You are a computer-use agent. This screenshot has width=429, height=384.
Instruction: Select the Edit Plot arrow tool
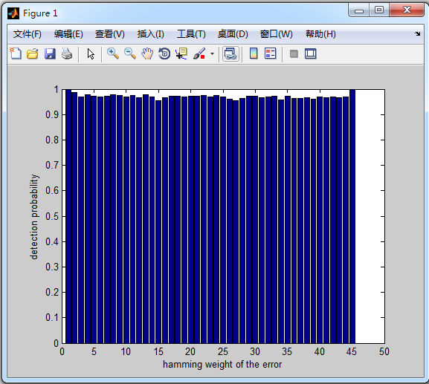coord(91,53)
